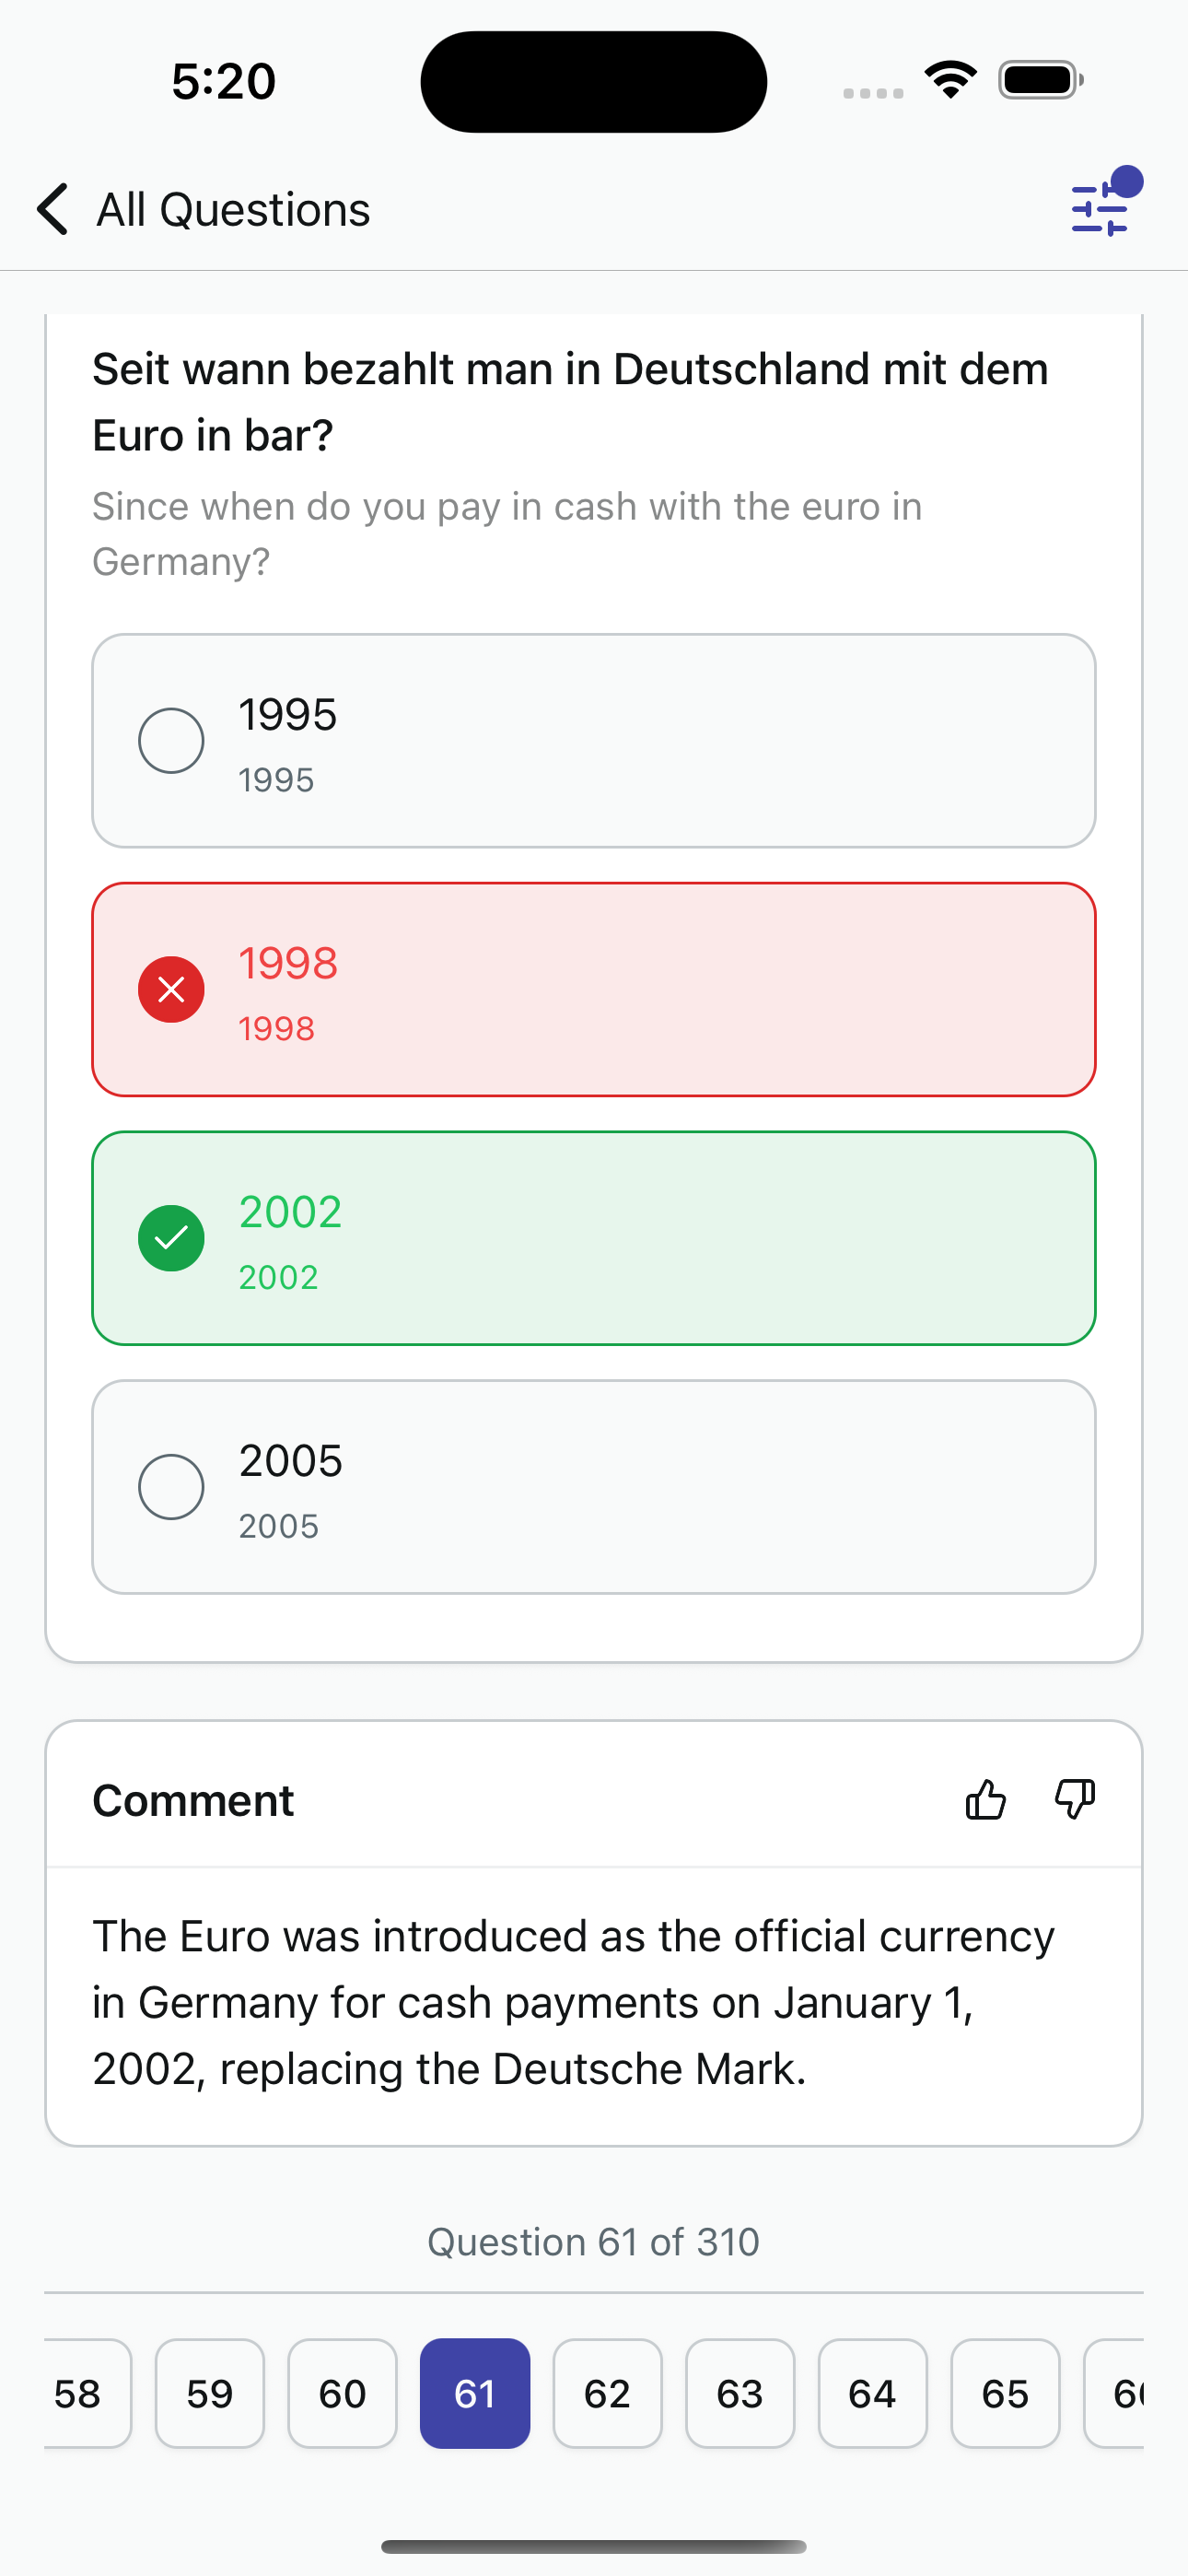The height and width of the screenshot is (2576, 1188).
Task: Open question 65
Action: (x=1005, y=2393)
